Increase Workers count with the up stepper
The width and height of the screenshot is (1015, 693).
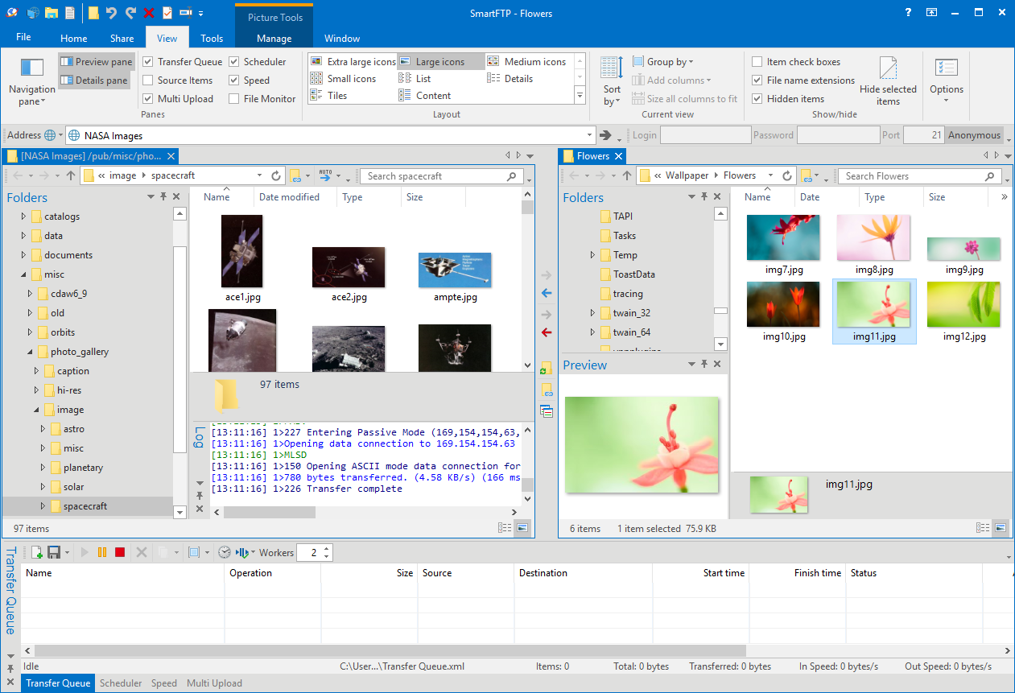click(x=327, y=548)
